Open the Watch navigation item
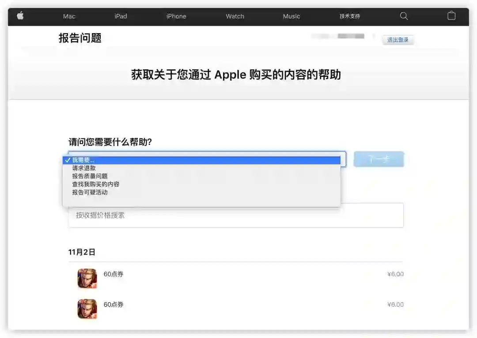This screenshot has height=338, width=477. click(235, 16)
